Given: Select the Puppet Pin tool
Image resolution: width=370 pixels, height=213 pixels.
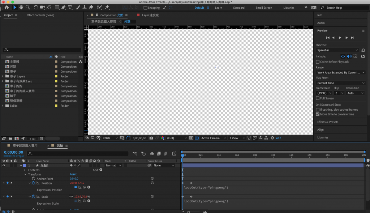Looking at the screenshot, I should 107,7.
